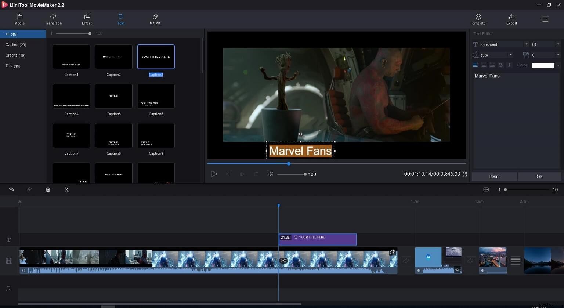Toggle bold text formatting
The width and height of the screenshot is (564, 308).
[501, 65]
